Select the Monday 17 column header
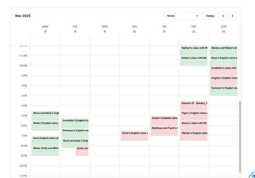This screenshot has height=178, width=255. tap(45, 29)
